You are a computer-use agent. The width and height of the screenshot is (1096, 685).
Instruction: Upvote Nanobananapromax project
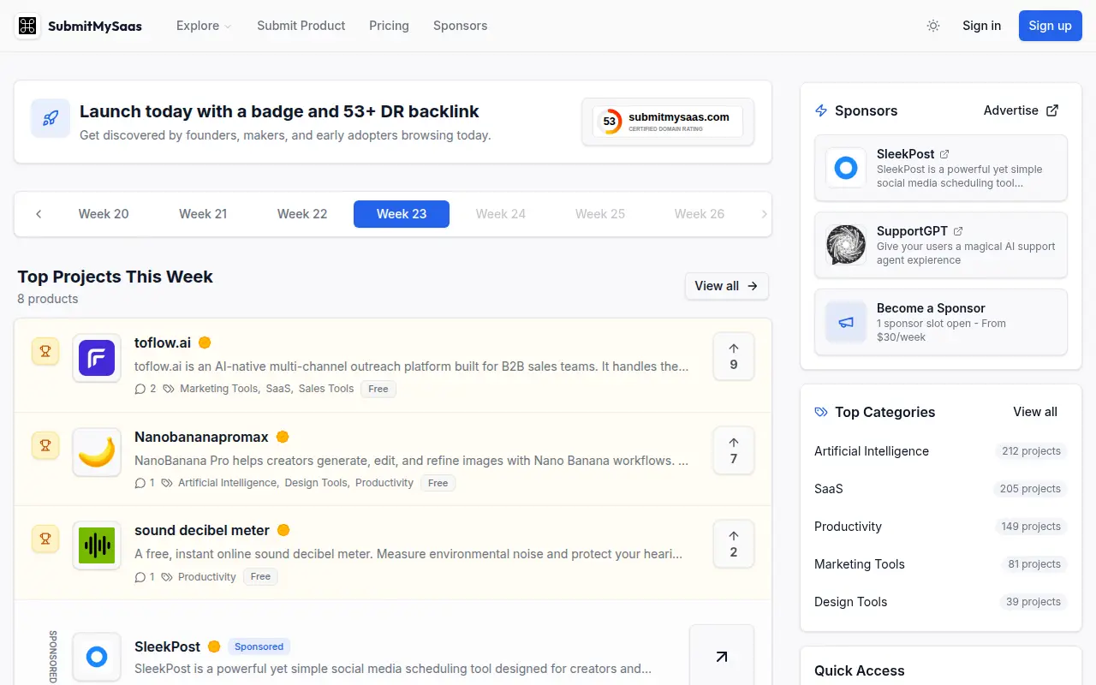tap(734, 450)
